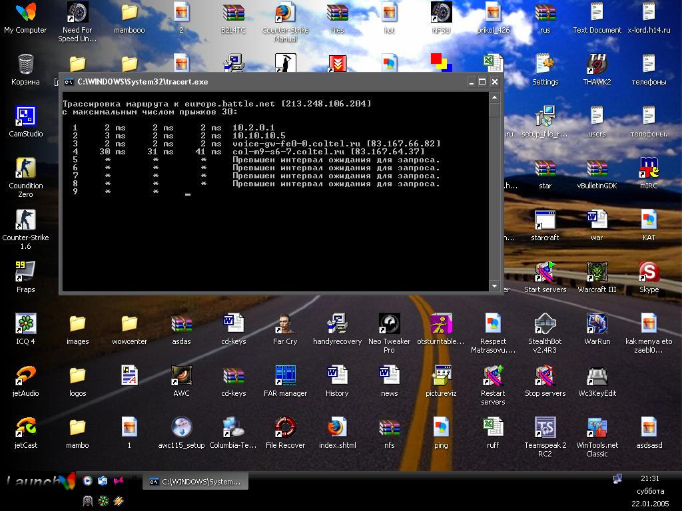This screenshot has width=682, height=511.
Task: Open the jetAudio shortcut
Action: point(25,376)
